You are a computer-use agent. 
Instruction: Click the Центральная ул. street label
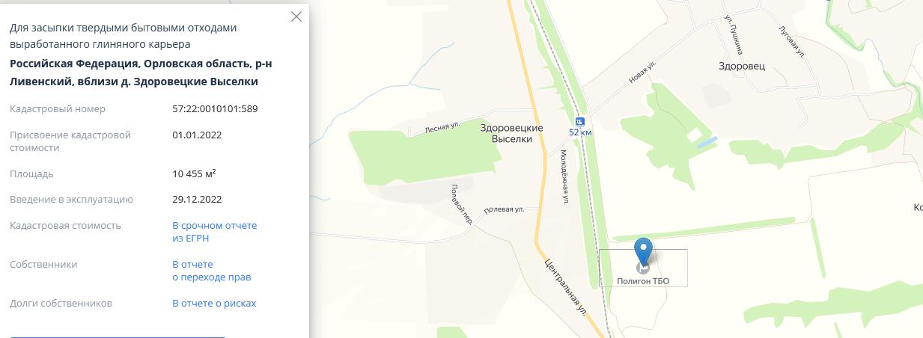pyautogui.click(x=565, y=286)
